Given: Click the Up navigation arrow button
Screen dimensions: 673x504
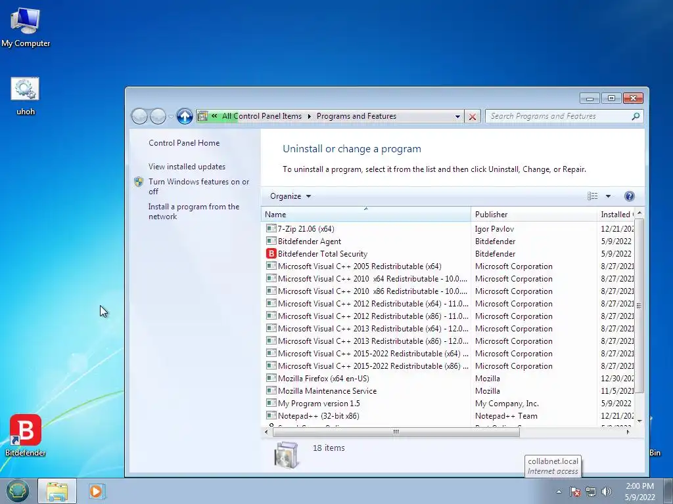Looking at the screenshot, I should pyautogui.click(x=185, y=116).
